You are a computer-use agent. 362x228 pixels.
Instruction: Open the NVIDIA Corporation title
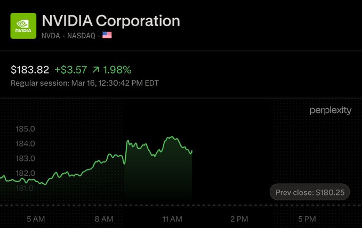click(x=111, y=21)
